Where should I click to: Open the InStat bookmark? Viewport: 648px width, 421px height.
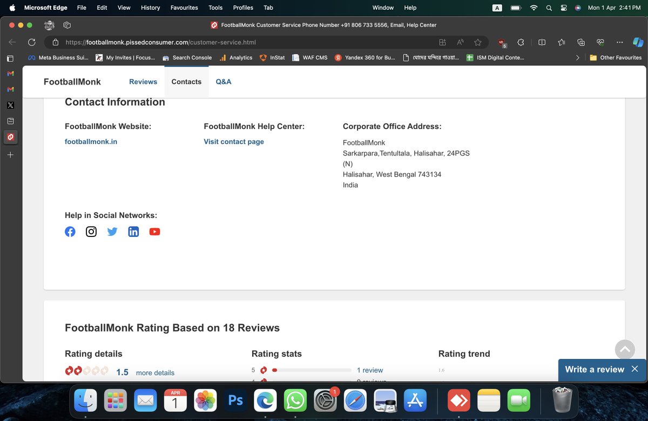pyautogui.click(x=272, y=58)
